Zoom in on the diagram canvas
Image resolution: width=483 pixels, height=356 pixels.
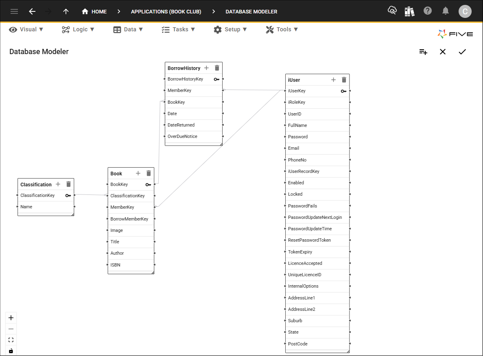click(x=11, y=318)
